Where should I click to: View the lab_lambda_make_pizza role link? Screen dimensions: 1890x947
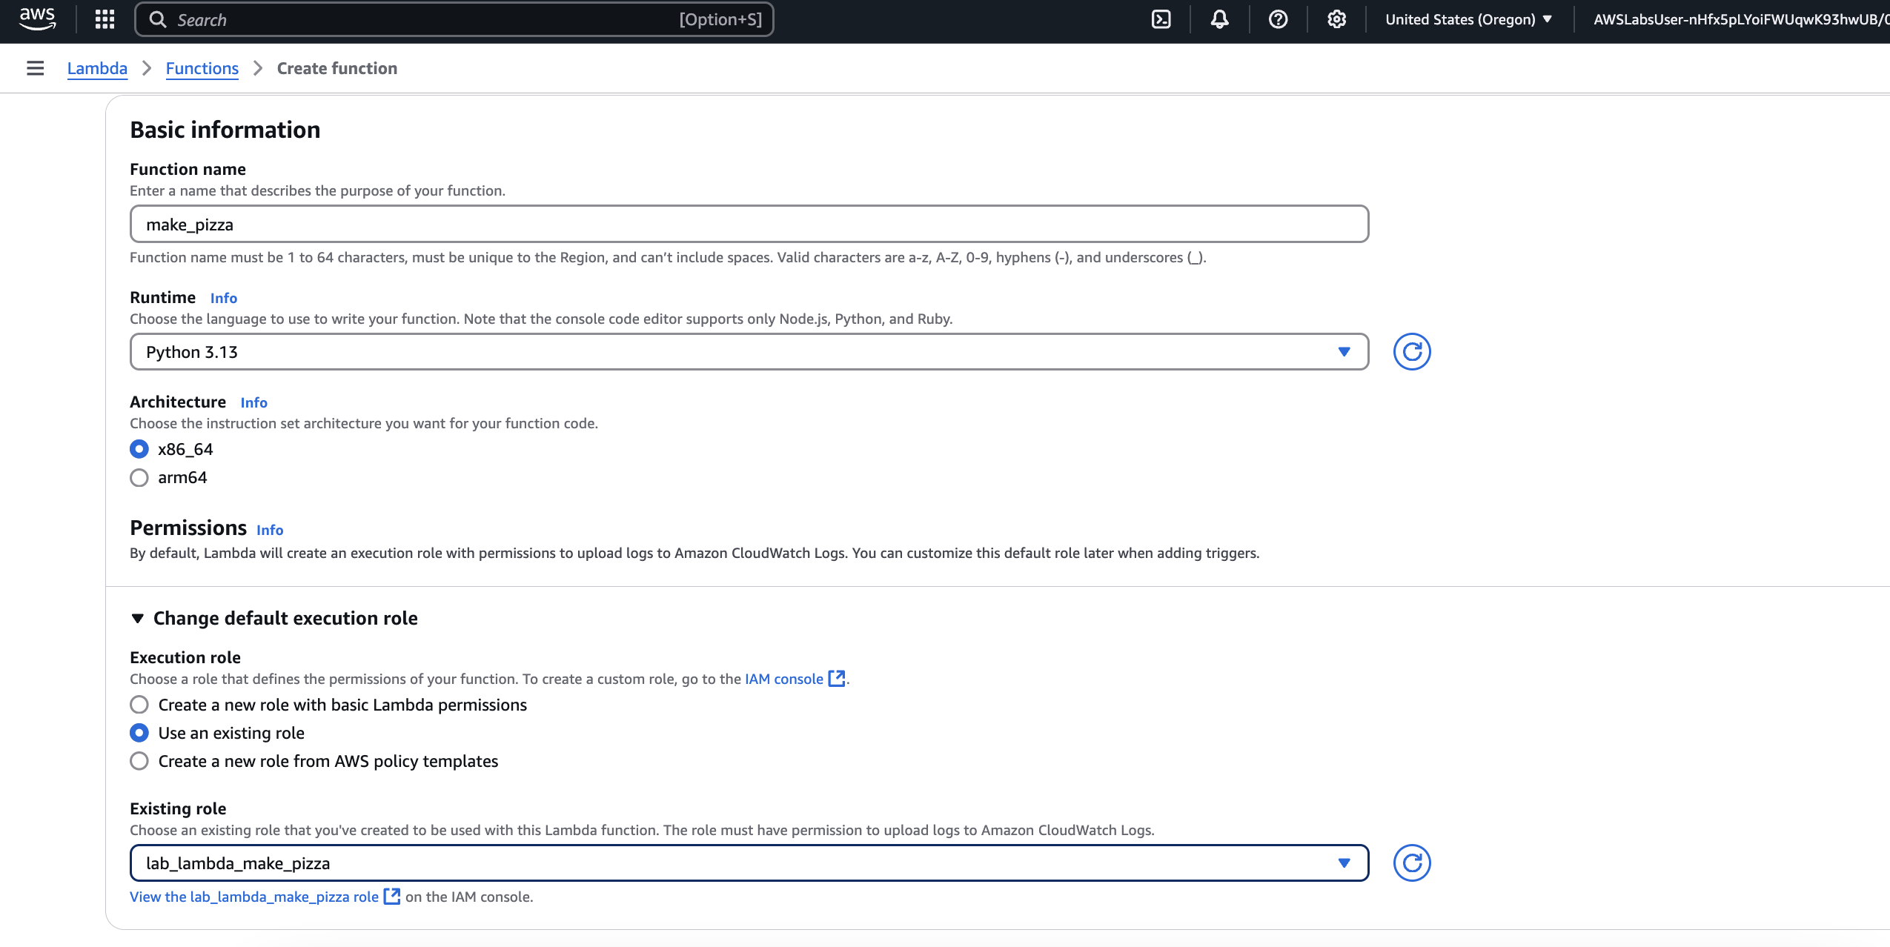[254, 897]
